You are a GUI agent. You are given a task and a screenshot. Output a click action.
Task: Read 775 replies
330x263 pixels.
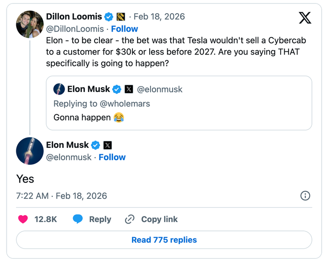(164, 240)
